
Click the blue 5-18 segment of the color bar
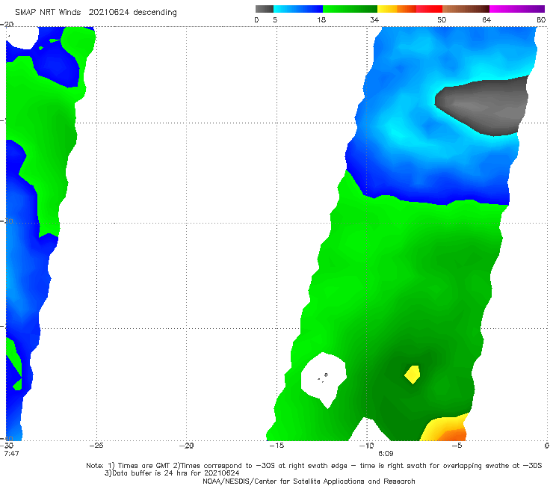tap(298, 9)
